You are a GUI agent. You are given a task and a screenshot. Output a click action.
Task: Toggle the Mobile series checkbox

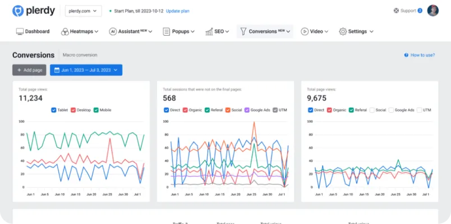tap(96, 110)
